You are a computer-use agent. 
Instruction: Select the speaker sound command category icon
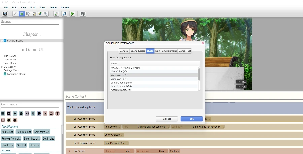coord(27,114)
